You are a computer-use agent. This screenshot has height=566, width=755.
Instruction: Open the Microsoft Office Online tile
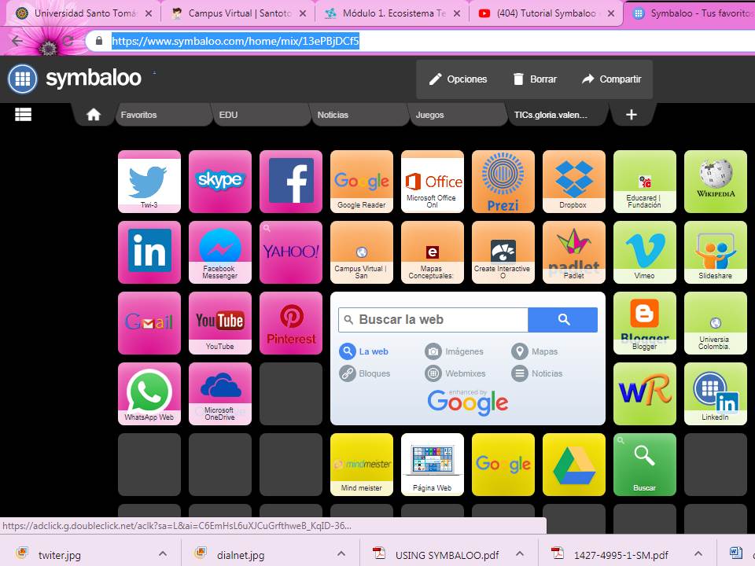[x=433, y=182]
